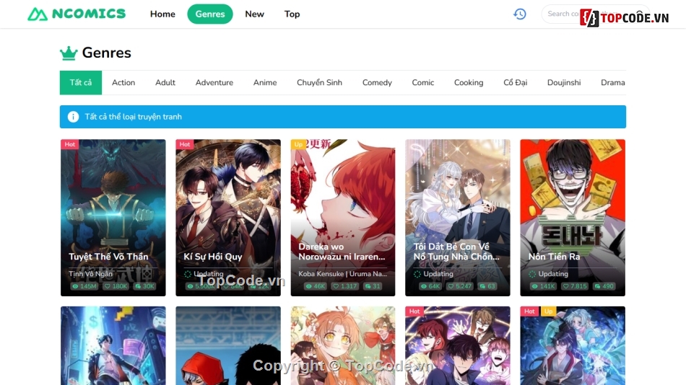This screenshot has height=385, width=686.
Task: Click comments 30K on Tuyệt Thế Võ Thần
Action: pos(145,286)
